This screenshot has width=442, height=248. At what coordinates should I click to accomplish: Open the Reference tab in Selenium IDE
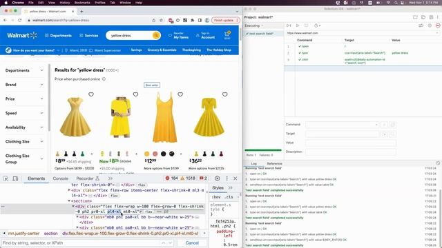274,163
